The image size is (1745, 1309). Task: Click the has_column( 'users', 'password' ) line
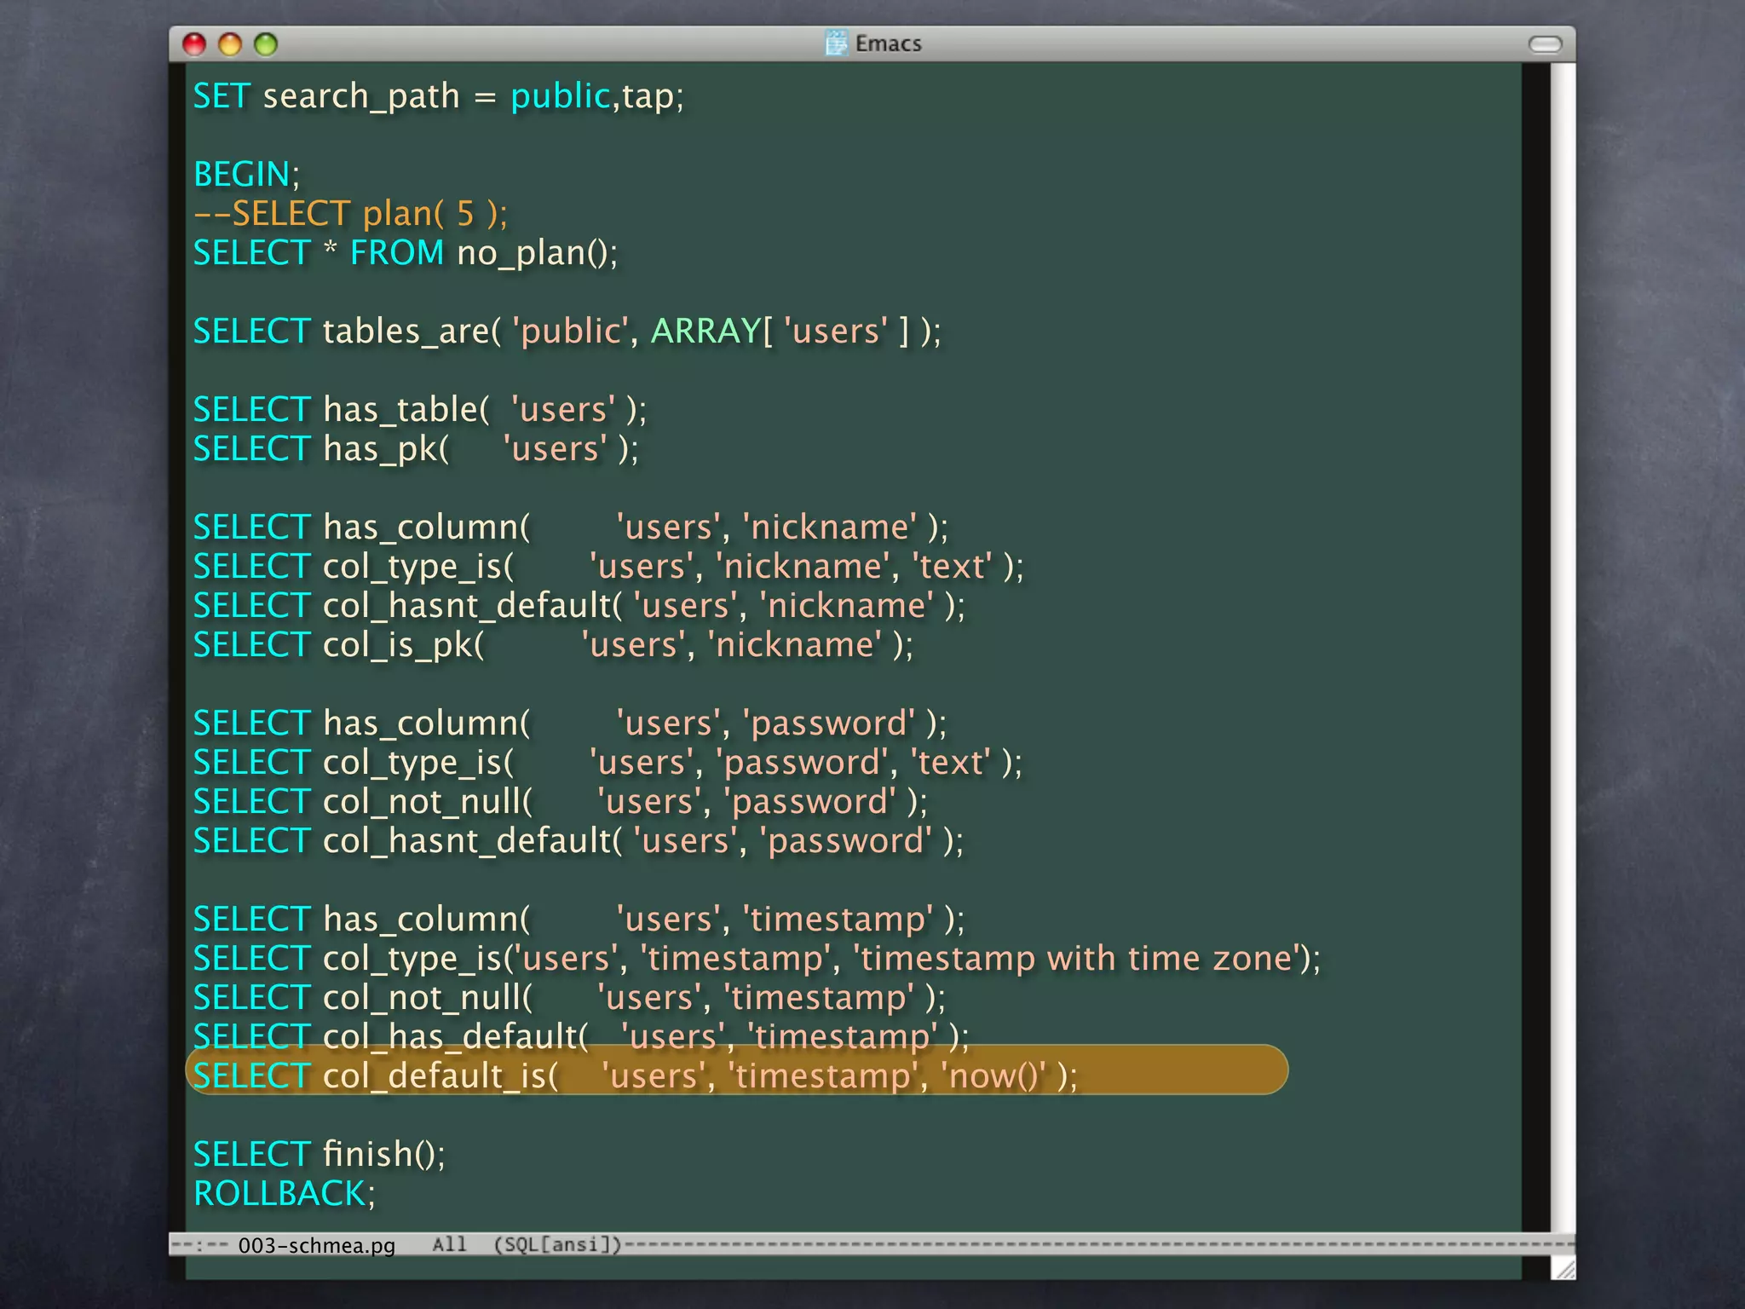(569, 724)
